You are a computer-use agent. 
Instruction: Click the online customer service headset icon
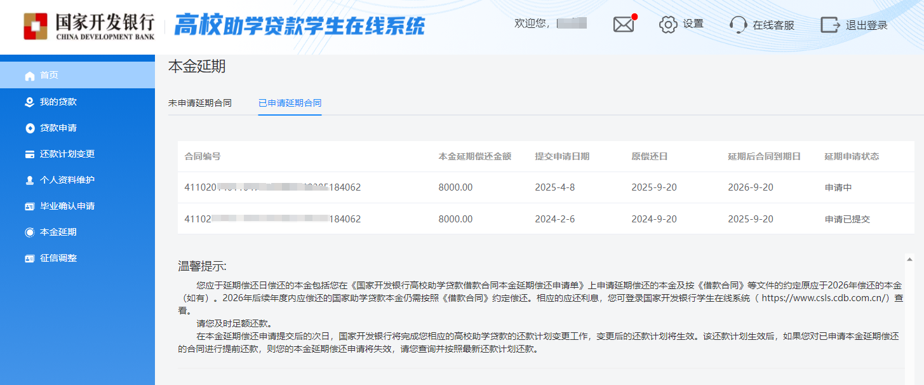pyautogui.click(x=738, y=25)
